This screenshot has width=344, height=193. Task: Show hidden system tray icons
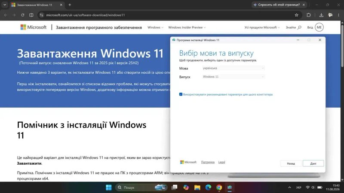click(289, 187)
